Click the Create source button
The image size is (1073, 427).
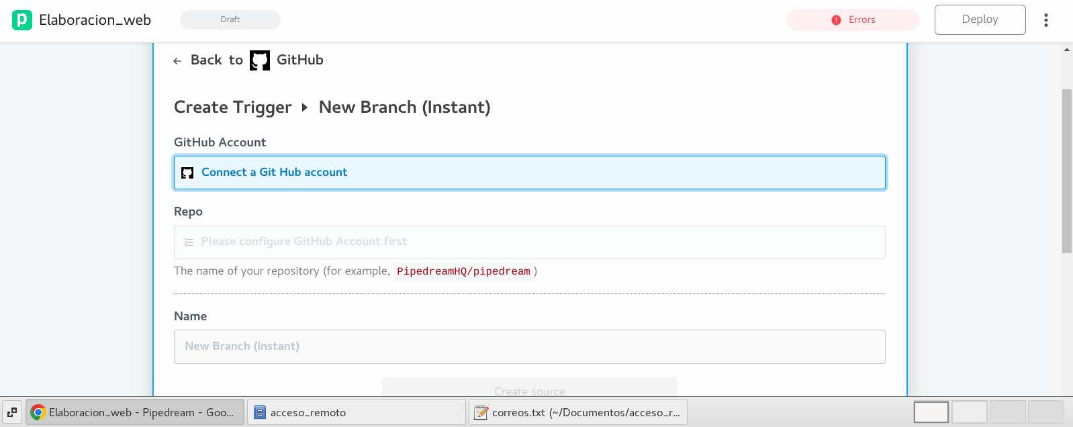pyautogui.click(x=529, y=388)
